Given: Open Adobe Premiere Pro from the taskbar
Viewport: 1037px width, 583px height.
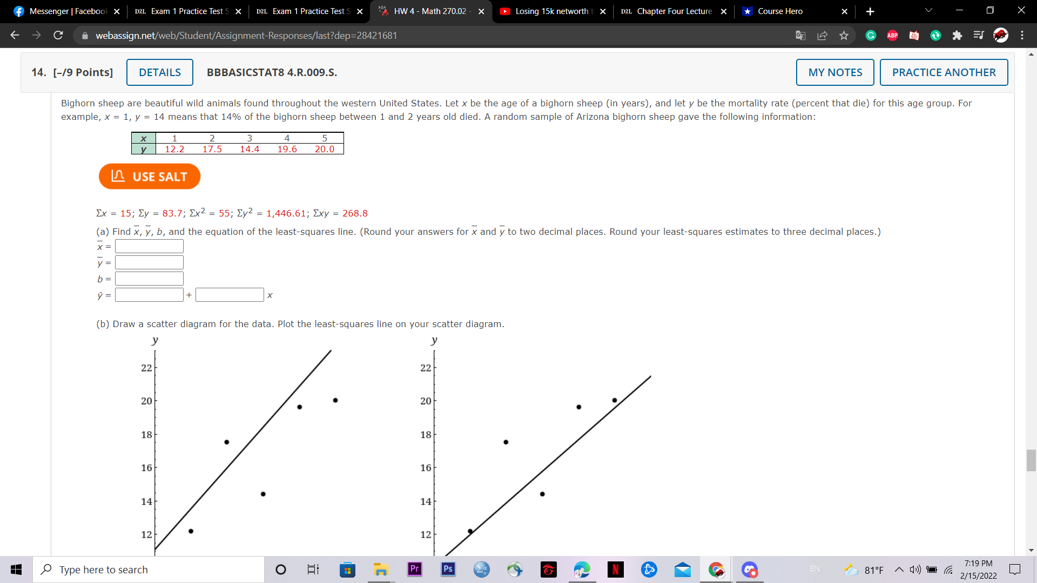Looking at the screenshot, I should pyautogui.click(x=414, y=570).
